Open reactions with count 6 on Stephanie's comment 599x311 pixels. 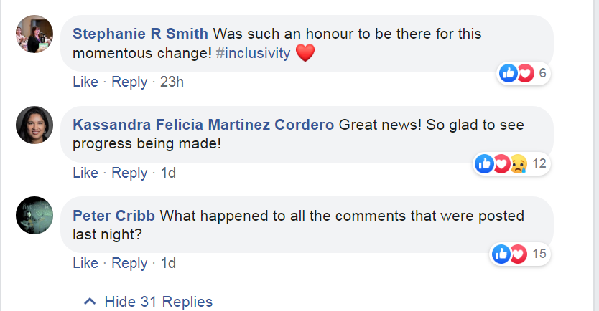pyautogui.click(x=524, y=73)
